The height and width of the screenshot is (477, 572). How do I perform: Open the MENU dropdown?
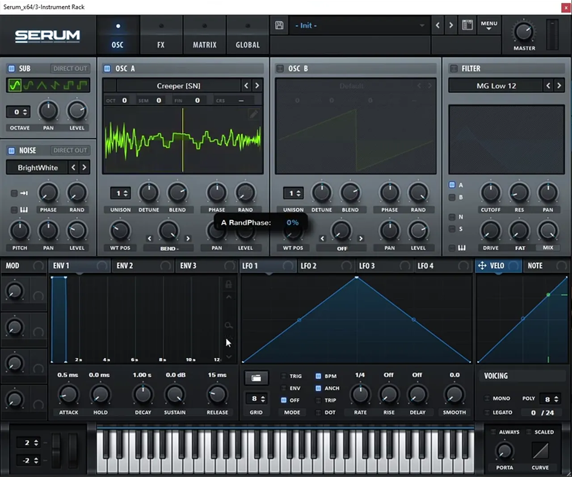point(489,25)
